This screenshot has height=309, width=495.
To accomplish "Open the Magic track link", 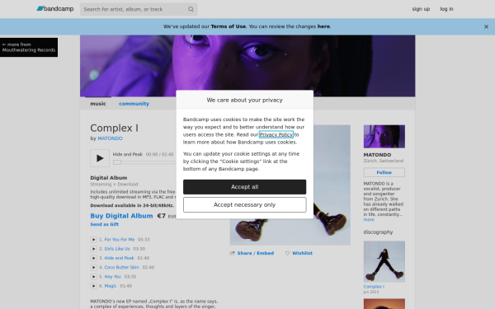I will (111, 286).
